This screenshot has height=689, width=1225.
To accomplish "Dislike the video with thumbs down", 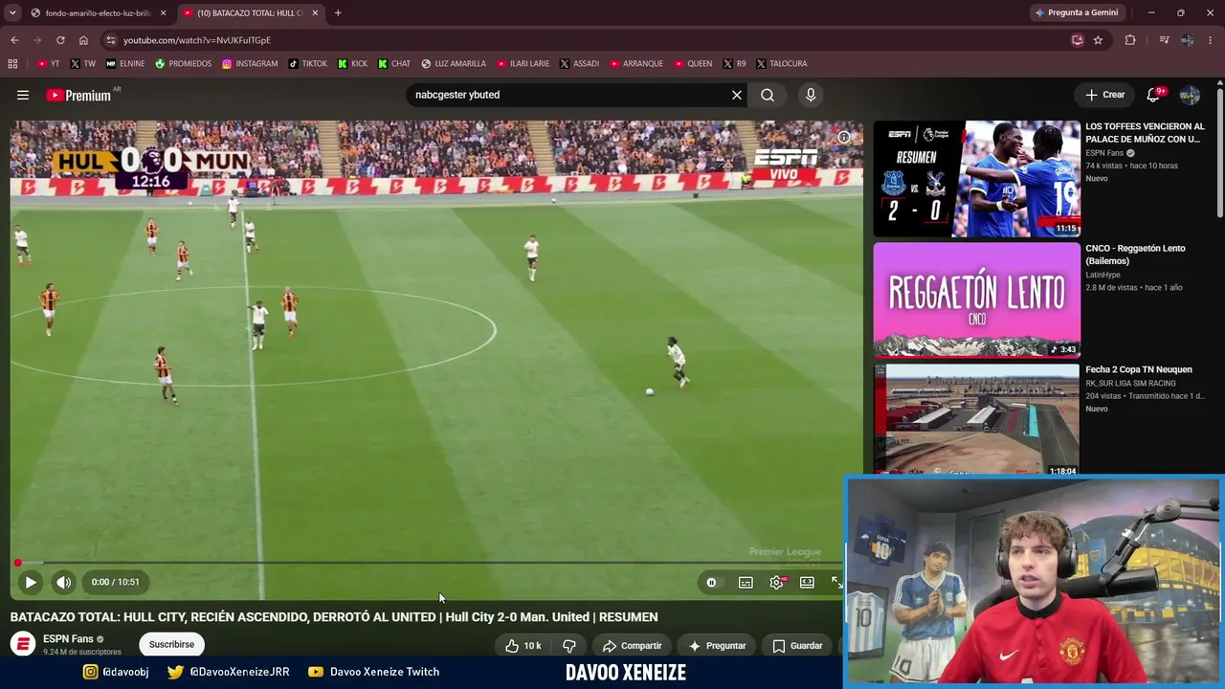I will tap(569, 646).
